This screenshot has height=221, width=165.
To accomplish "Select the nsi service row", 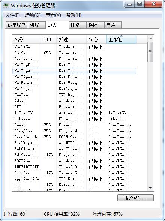I will tap(74, 185).
